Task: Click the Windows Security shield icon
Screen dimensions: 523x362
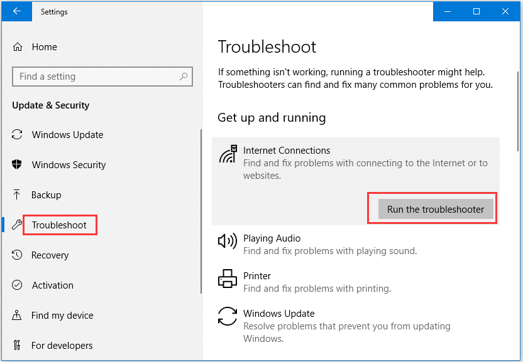Action: coord(18,165)
